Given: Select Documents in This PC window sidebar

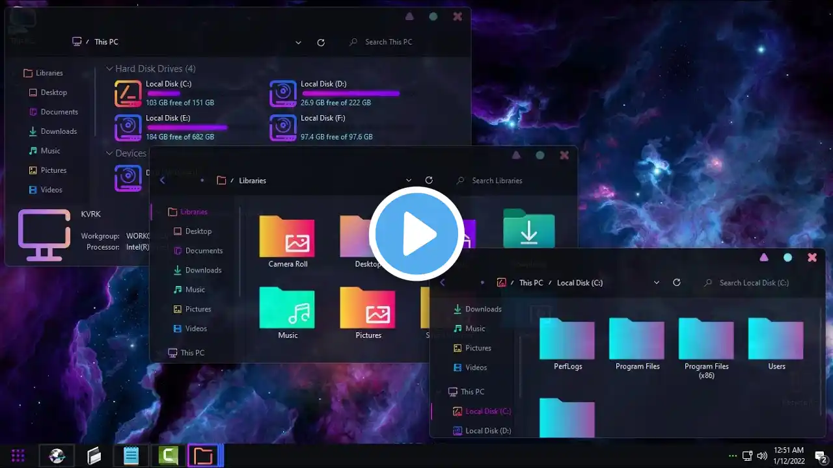Looking at the screenshot, I should 53,112.
